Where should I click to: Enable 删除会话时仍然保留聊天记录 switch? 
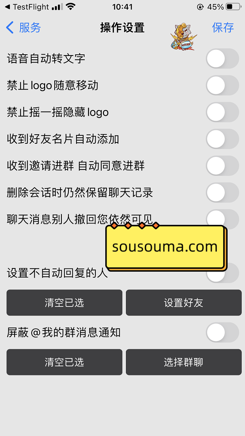(222, 192)
